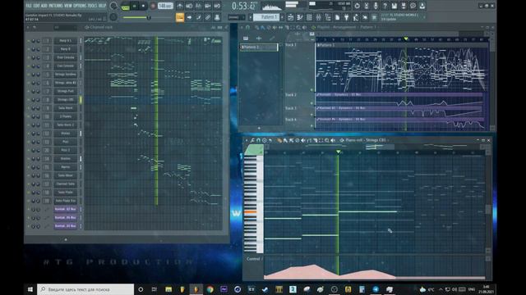Mute the Violas channel LED
Viewport: 526px width, 295px height.
pyautogui.click(x=29, y=134)
